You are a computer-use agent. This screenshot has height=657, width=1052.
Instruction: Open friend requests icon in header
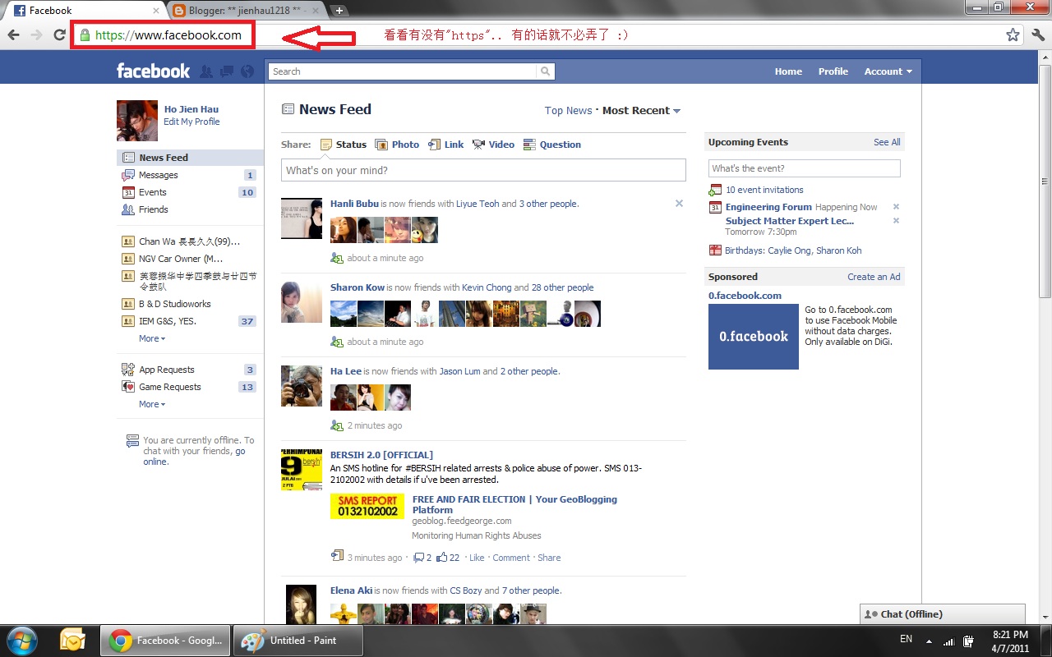tap(205, 71)
